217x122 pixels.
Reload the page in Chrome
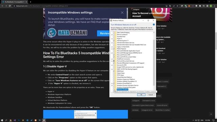[10, 6]
